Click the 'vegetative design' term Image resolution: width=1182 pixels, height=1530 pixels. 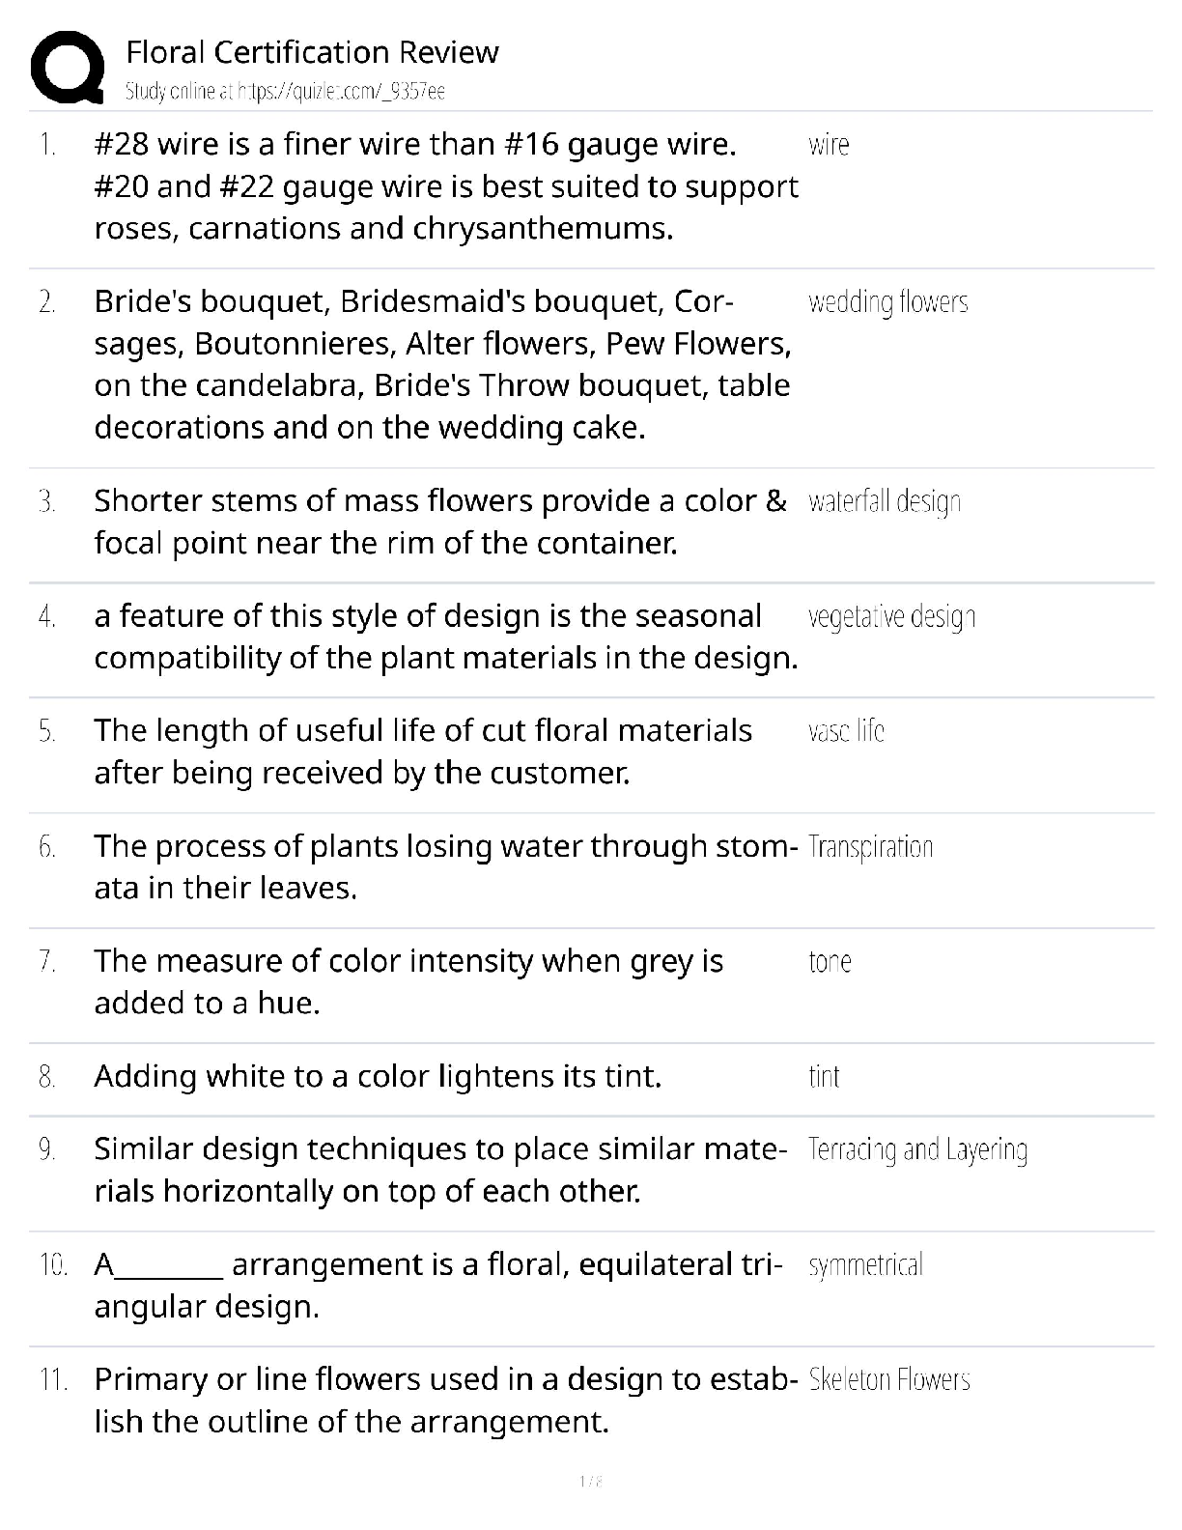coord(891,617)
